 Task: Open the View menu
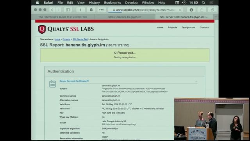click(x=81, y=3)
